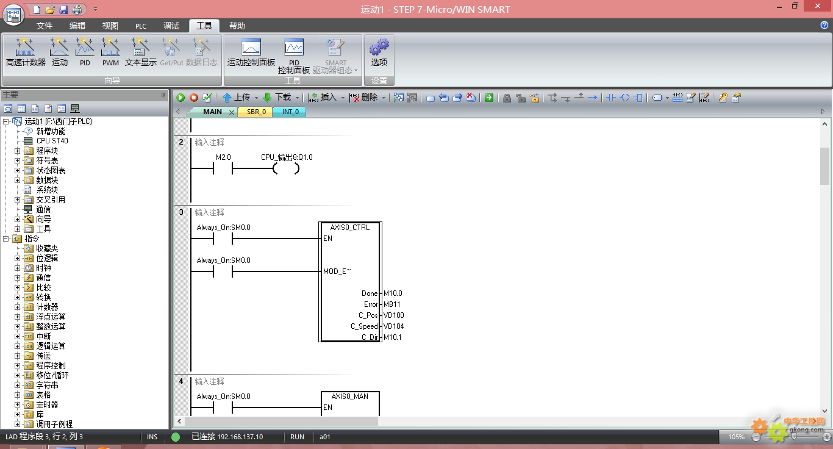Open the Delete (删除) dropdown arrow
The width and height of the screenshot is (833, 449).
(x=384, y=98)
